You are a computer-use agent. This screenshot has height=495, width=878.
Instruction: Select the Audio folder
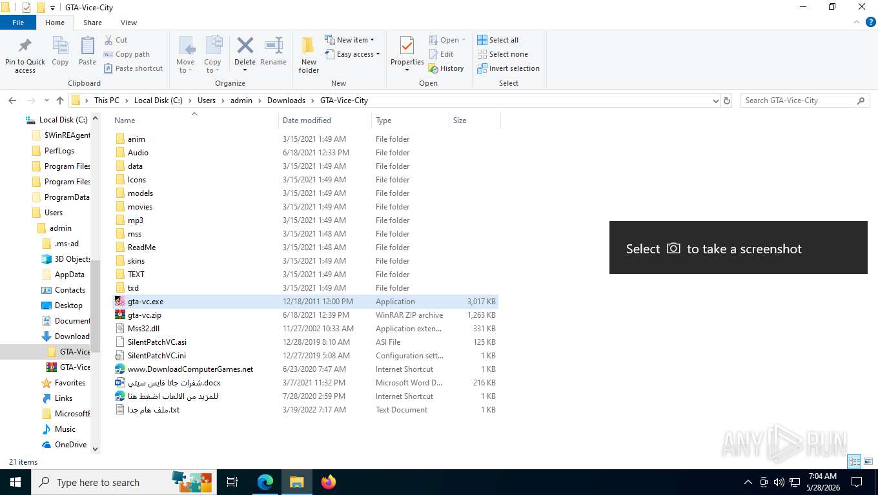305,153
